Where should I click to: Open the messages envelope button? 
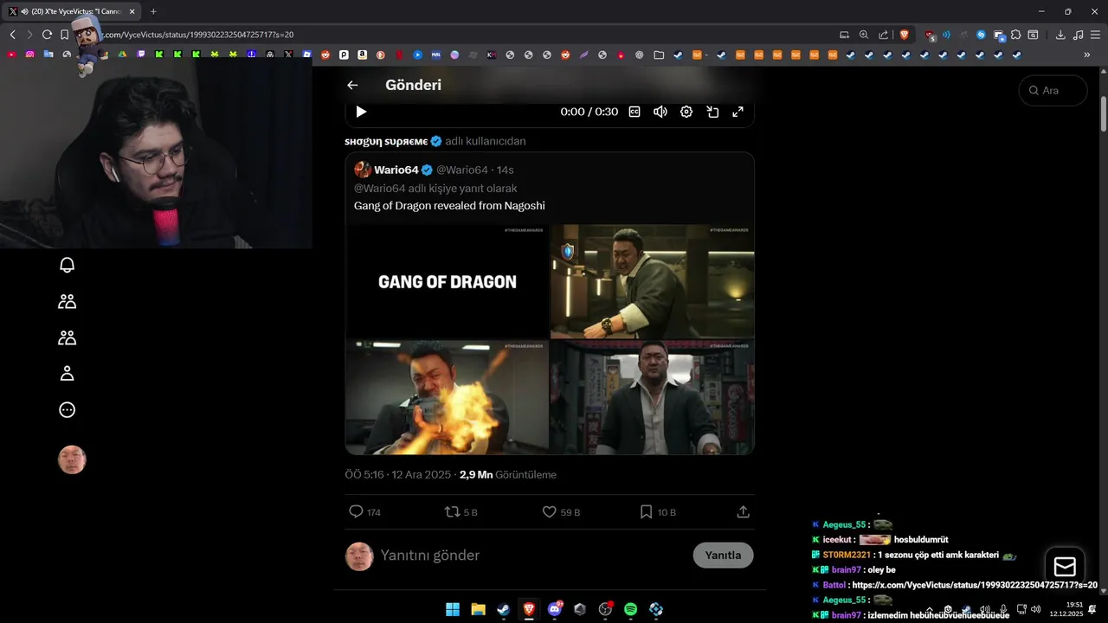[1065, 567]
